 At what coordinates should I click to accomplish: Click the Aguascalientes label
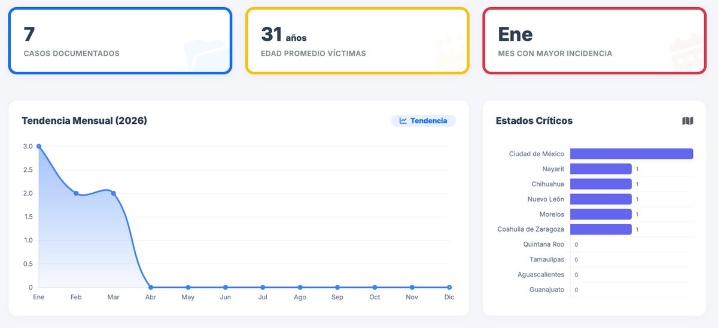pyautogui.click(x=541, y=274)
